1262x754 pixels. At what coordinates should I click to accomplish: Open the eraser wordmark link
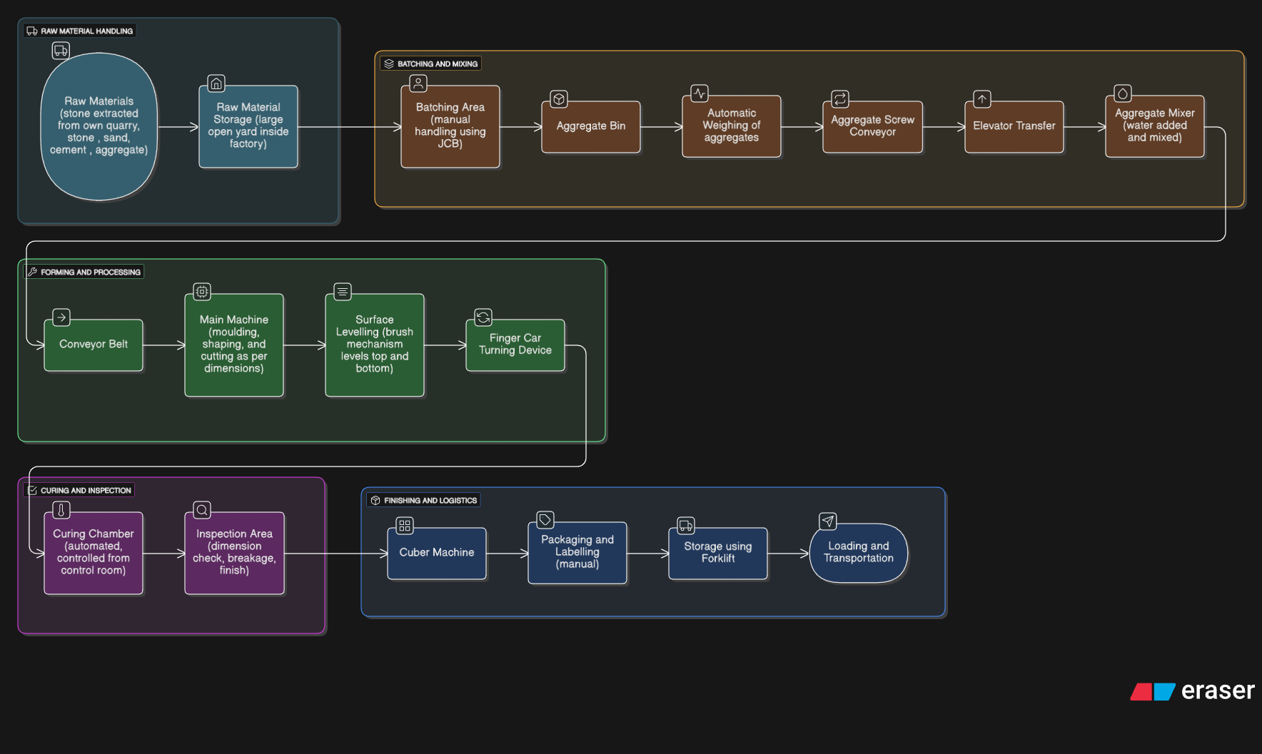(1218, 691)
